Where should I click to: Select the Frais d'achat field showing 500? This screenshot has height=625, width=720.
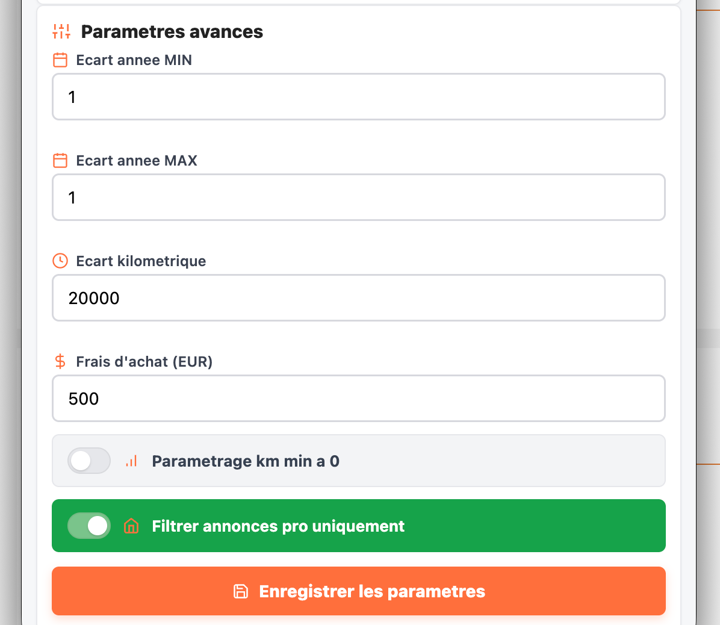(x=359, y=399)
